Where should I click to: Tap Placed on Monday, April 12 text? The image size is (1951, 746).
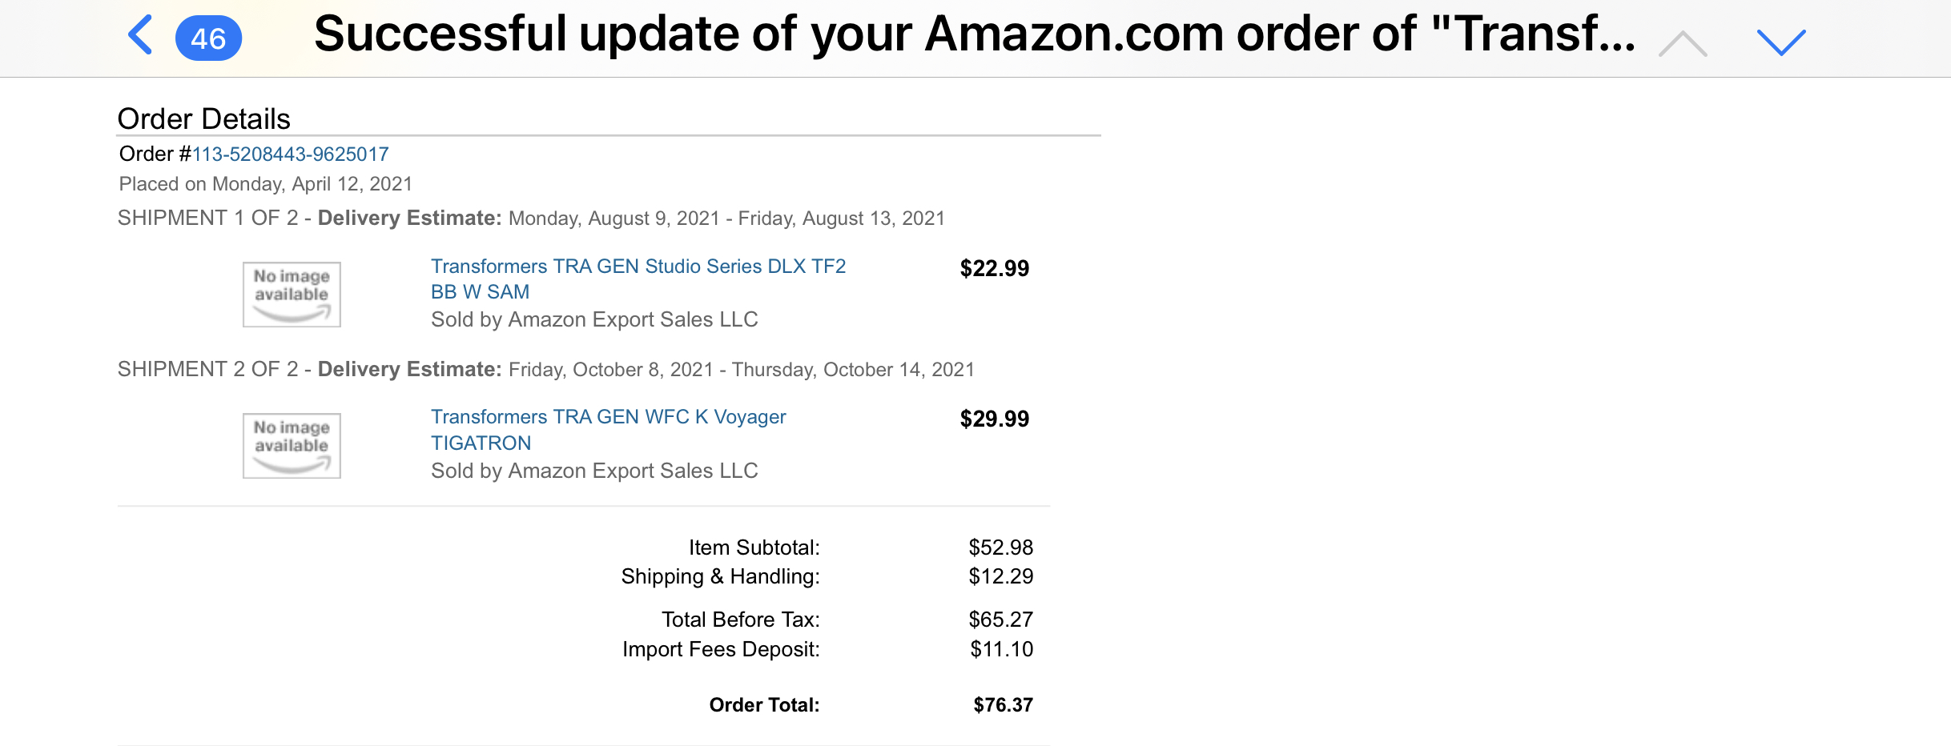265,184
